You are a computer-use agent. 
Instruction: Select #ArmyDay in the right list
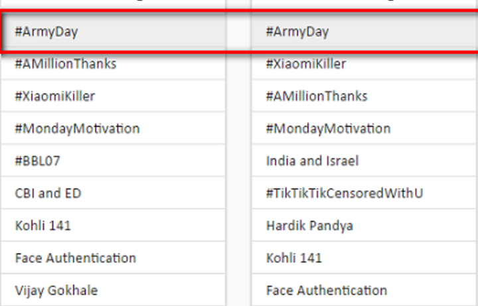[297, 31]
